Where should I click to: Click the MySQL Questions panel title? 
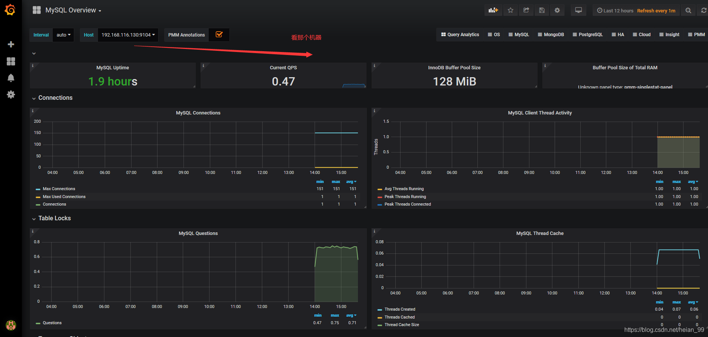coord(198,233)
